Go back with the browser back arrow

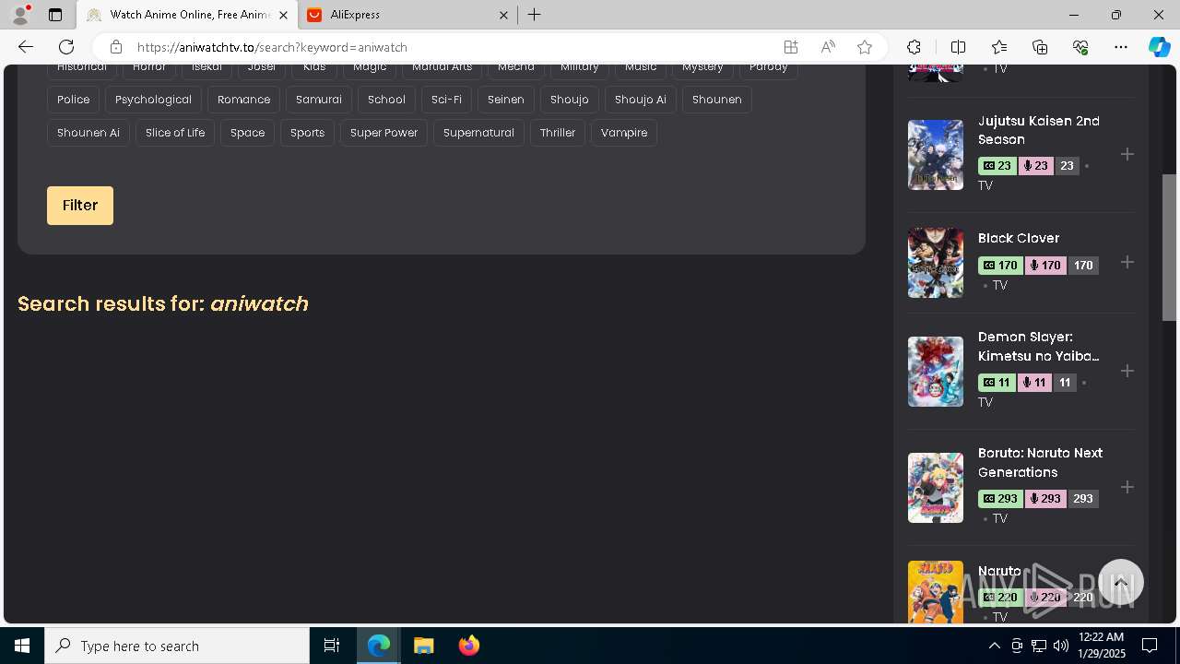tap(26, 47)
